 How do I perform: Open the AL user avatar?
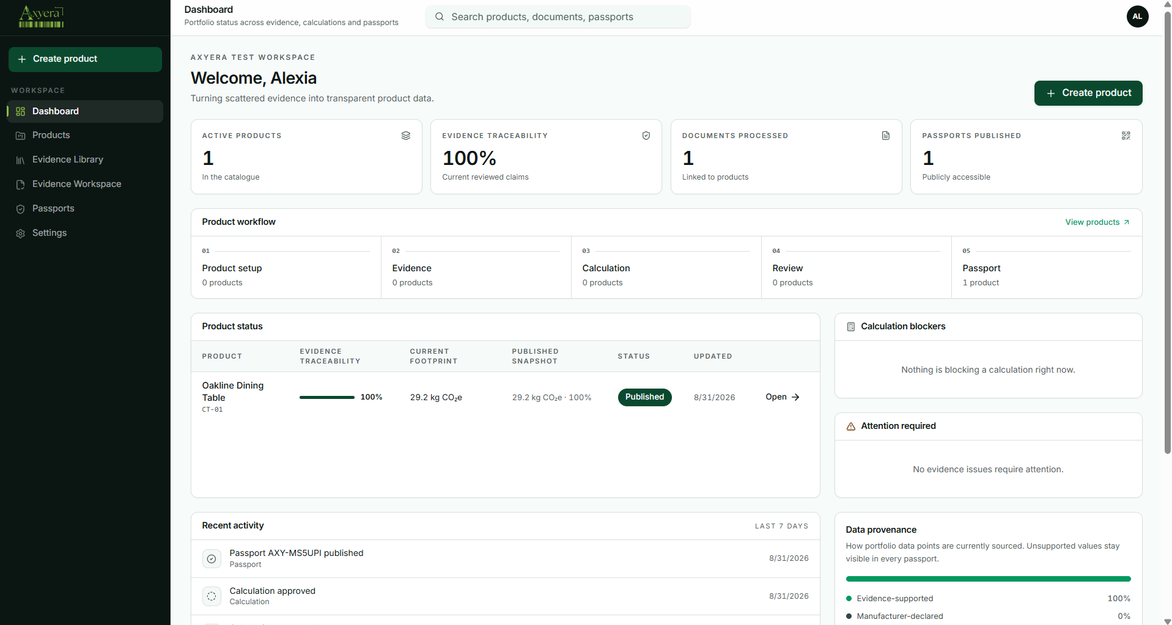click(1137, 16)
